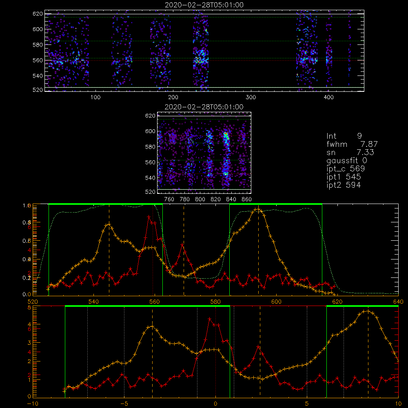Select the 'Int 9' readout

click(x=344, y=136)
